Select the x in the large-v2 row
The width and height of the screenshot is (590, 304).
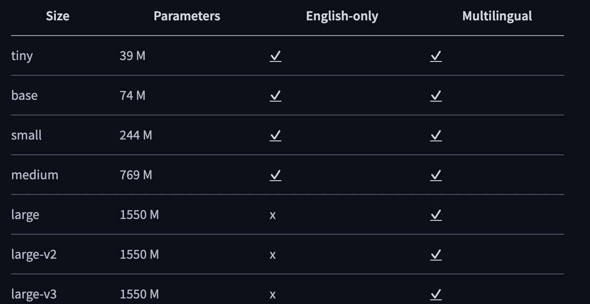point(273,255)
